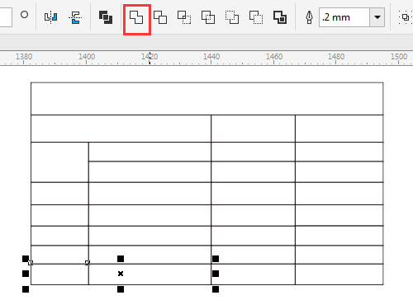Click the dark stacked-squares Combine icon
Screen dimensions: 413x300
[x=106, y=17]
